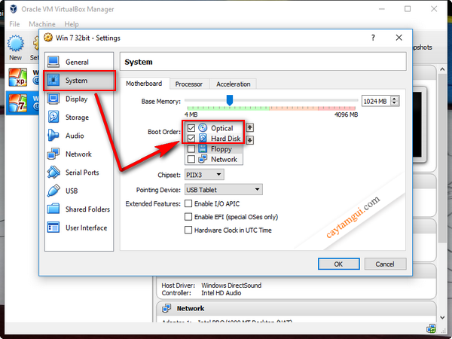
Task: Open the Shared Folders settings category
Action: click(79, 209)
